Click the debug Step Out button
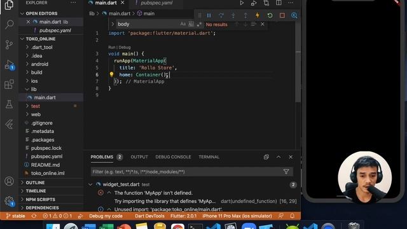Viewport: 407px width, 229px height. tap(245, 15)
